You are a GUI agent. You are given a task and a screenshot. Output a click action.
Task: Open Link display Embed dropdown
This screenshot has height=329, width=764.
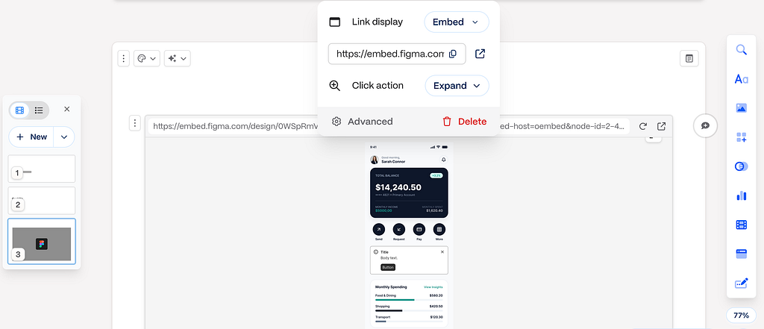(x=457, y=22)
